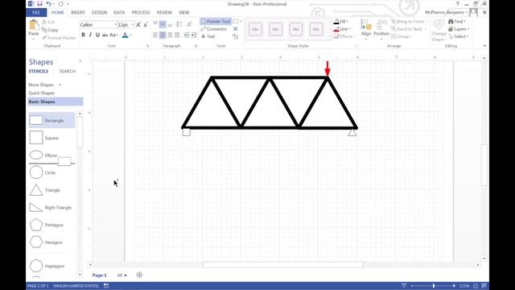The image size is (515, 290).
Task: Toggle Bold formatting
Action: 83,35
